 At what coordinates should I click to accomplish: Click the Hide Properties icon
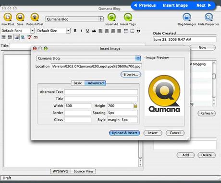tap(209, 17)
